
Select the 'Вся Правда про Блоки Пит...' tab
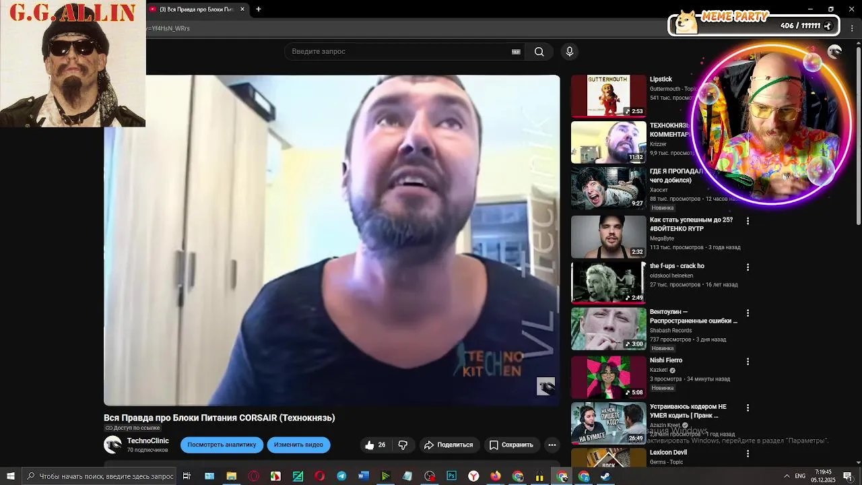click(197, 9)
